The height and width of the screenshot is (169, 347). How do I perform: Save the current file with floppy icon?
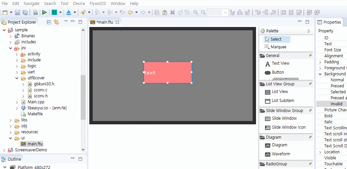tap(17, 12)
